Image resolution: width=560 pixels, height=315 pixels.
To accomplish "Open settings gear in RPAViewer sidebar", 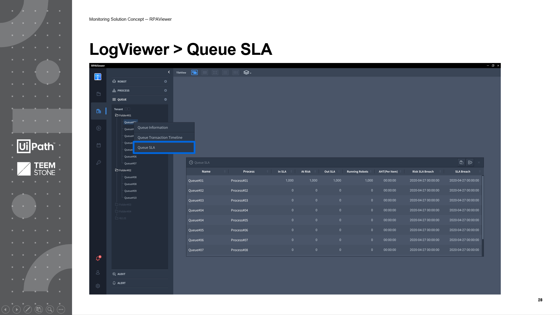I will (x=98, y=286).
